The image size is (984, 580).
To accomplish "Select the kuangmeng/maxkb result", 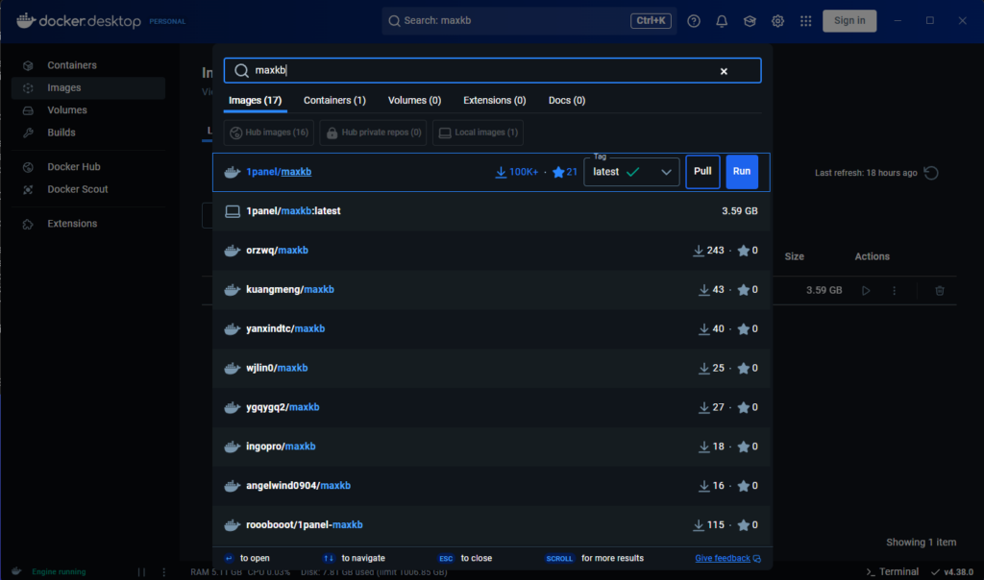I will pos(491,290).
